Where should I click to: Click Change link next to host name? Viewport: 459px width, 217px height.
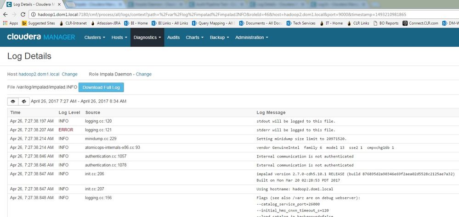point(70,74)
